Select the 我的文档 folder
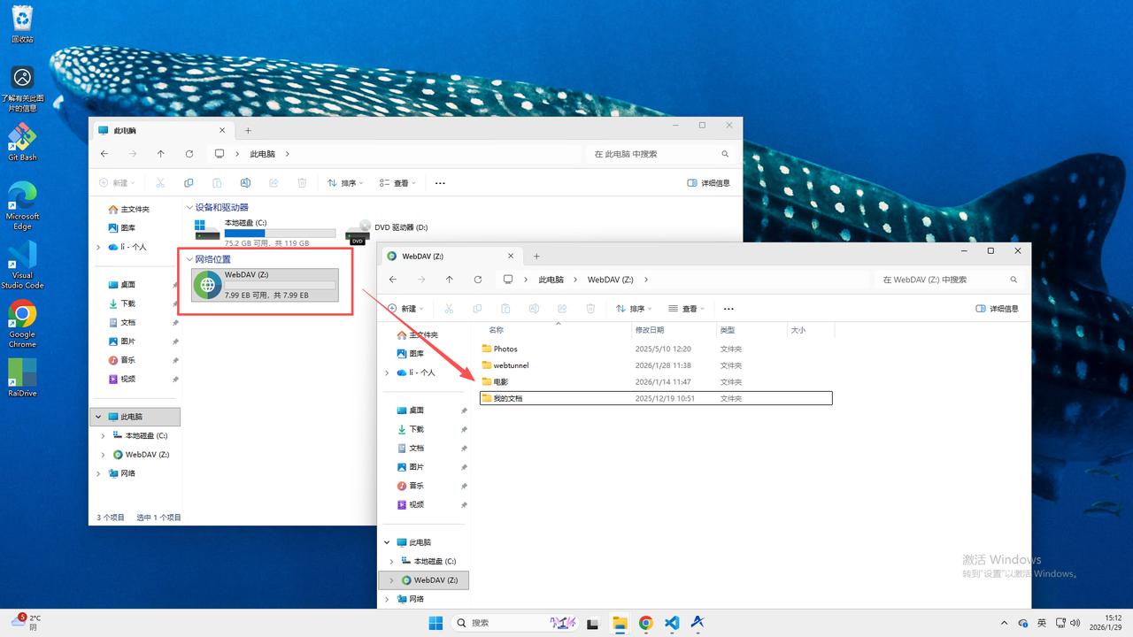 (655, 399)
